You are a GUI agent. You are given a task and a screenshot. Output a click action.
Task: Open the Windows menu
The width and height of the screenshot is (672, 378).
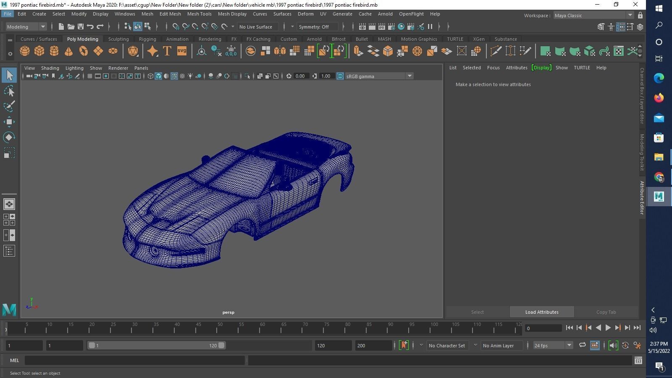point(125,14)
